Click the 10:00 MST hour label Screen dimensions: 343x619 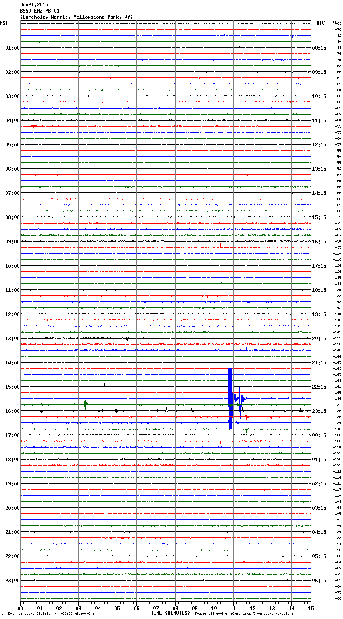click(13, 266)
